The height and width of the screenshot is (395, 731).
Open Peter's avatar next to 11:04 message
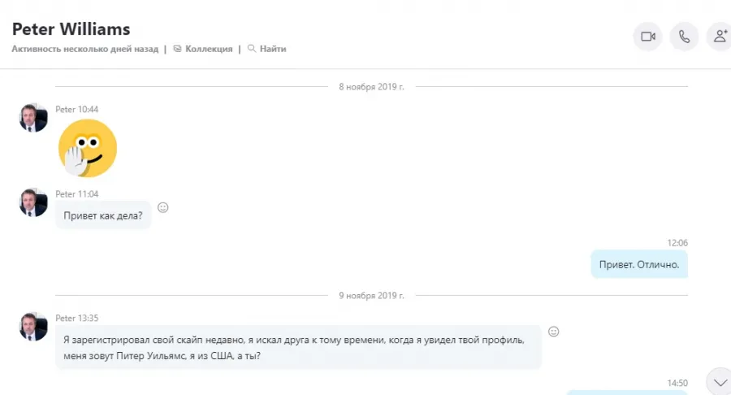(x=33, y=202)
